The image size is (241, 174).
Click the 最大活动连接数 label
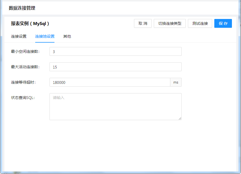coord(25,67)
